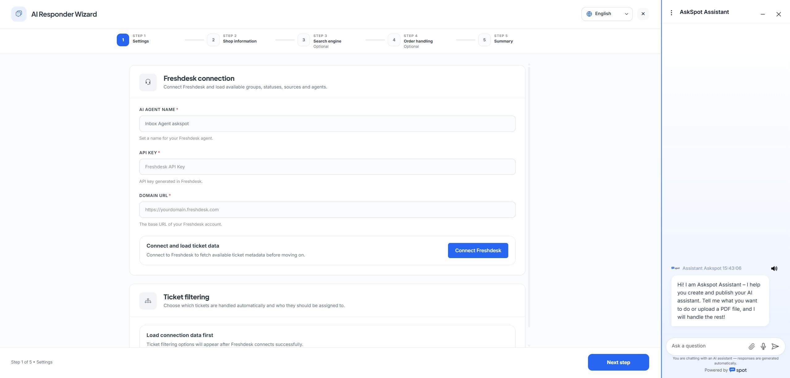Click the hierarchy icon beside Ticket filtering
790x378 pixels.
[x=148, y=301]
